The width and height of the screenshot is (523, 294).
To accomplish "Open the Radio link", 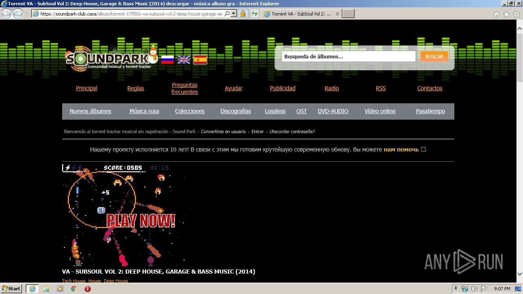I will coord(332,88).
